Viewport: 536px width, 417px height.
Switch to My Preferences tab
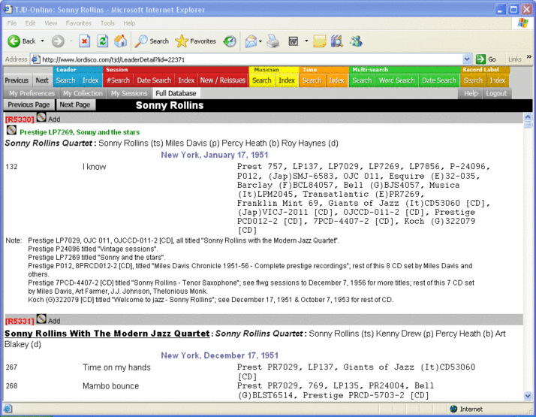[32, 93]
